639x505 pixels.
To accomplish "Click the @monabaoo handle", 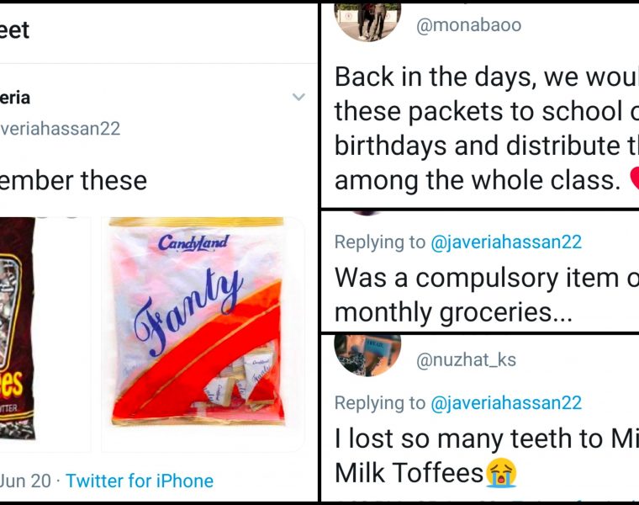I will (469, 25).
